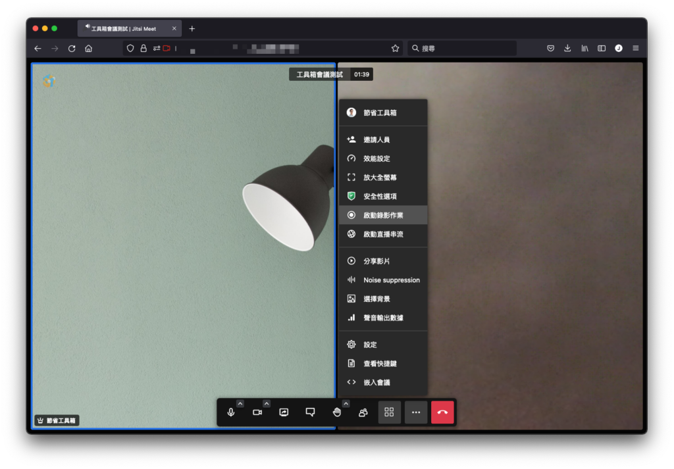Open 設定 settings from the menu
This screenshot has width=674, height=469.
383,345
